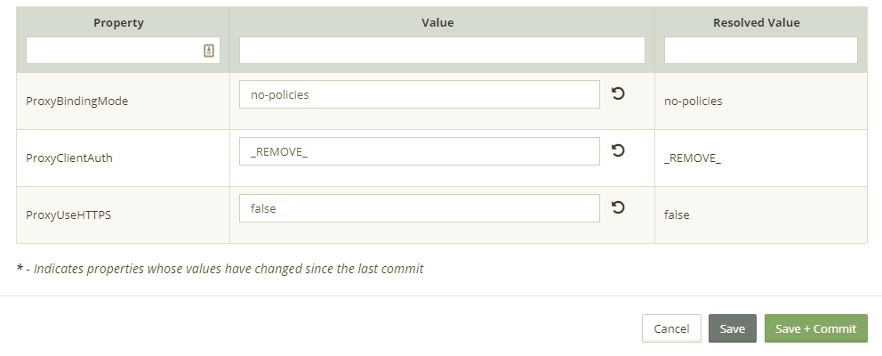Select the ProxyClientAuth property name
Image resolution: width=882 pixels, height=356 pixels.
[x=69, y=158]
